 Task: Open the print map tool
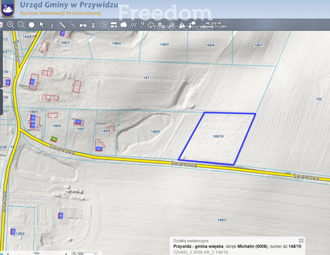[x=83, y=24]
